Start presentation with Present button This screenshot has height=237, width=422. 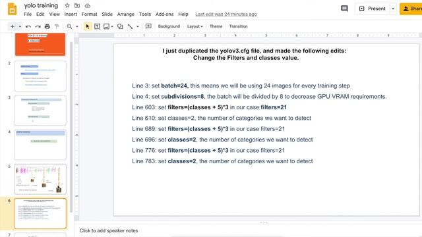373,9
